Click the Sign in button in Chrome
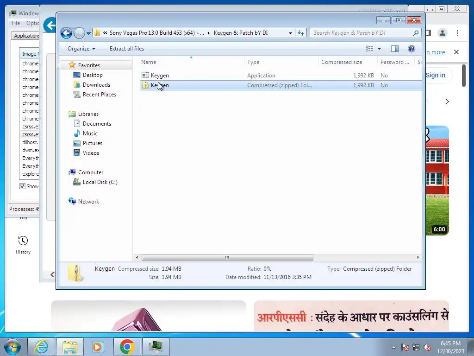Image resolution: width=474 pixels, height=356 pixels. tap(436, 75)
